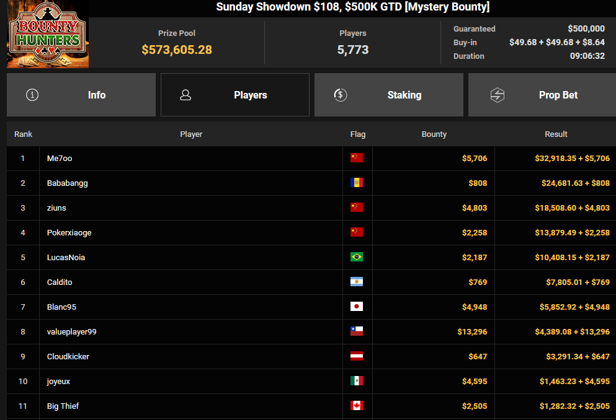Click the Players tab's person icon
This screenshot has height=420, width=616.
(185, 95)
